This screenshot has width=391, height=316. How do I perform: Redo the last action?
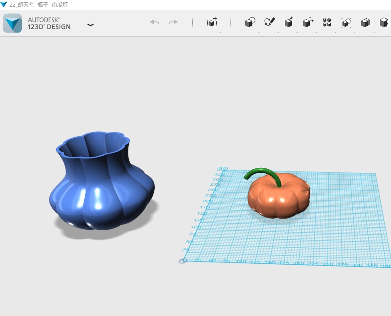pyautogui.click(x=173, y=22)
